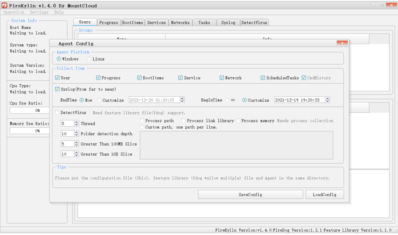Click the Memory Use Ratio progress bar
398x235 pixels.
30,131
